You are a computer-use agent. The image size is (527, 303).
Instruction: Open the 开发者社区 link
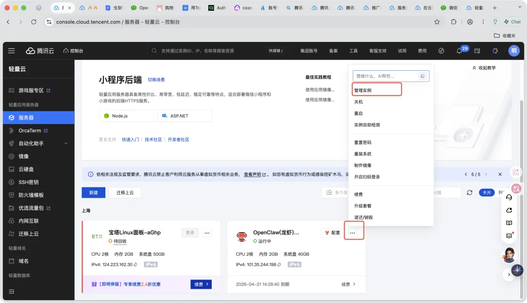coord(179,140)
